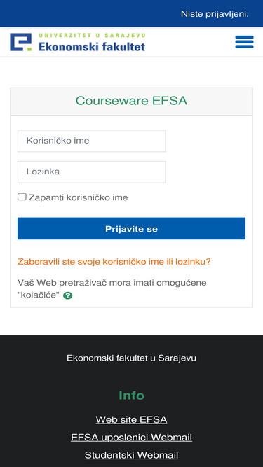This screenshot has height=467, width=263.
Task: Click the Ekonomski fakultet logo emblem
Action: point(20,42)
